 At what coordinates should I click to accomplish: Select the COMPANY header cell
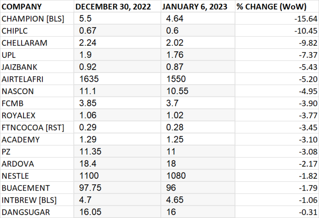(x=37, y=7)
